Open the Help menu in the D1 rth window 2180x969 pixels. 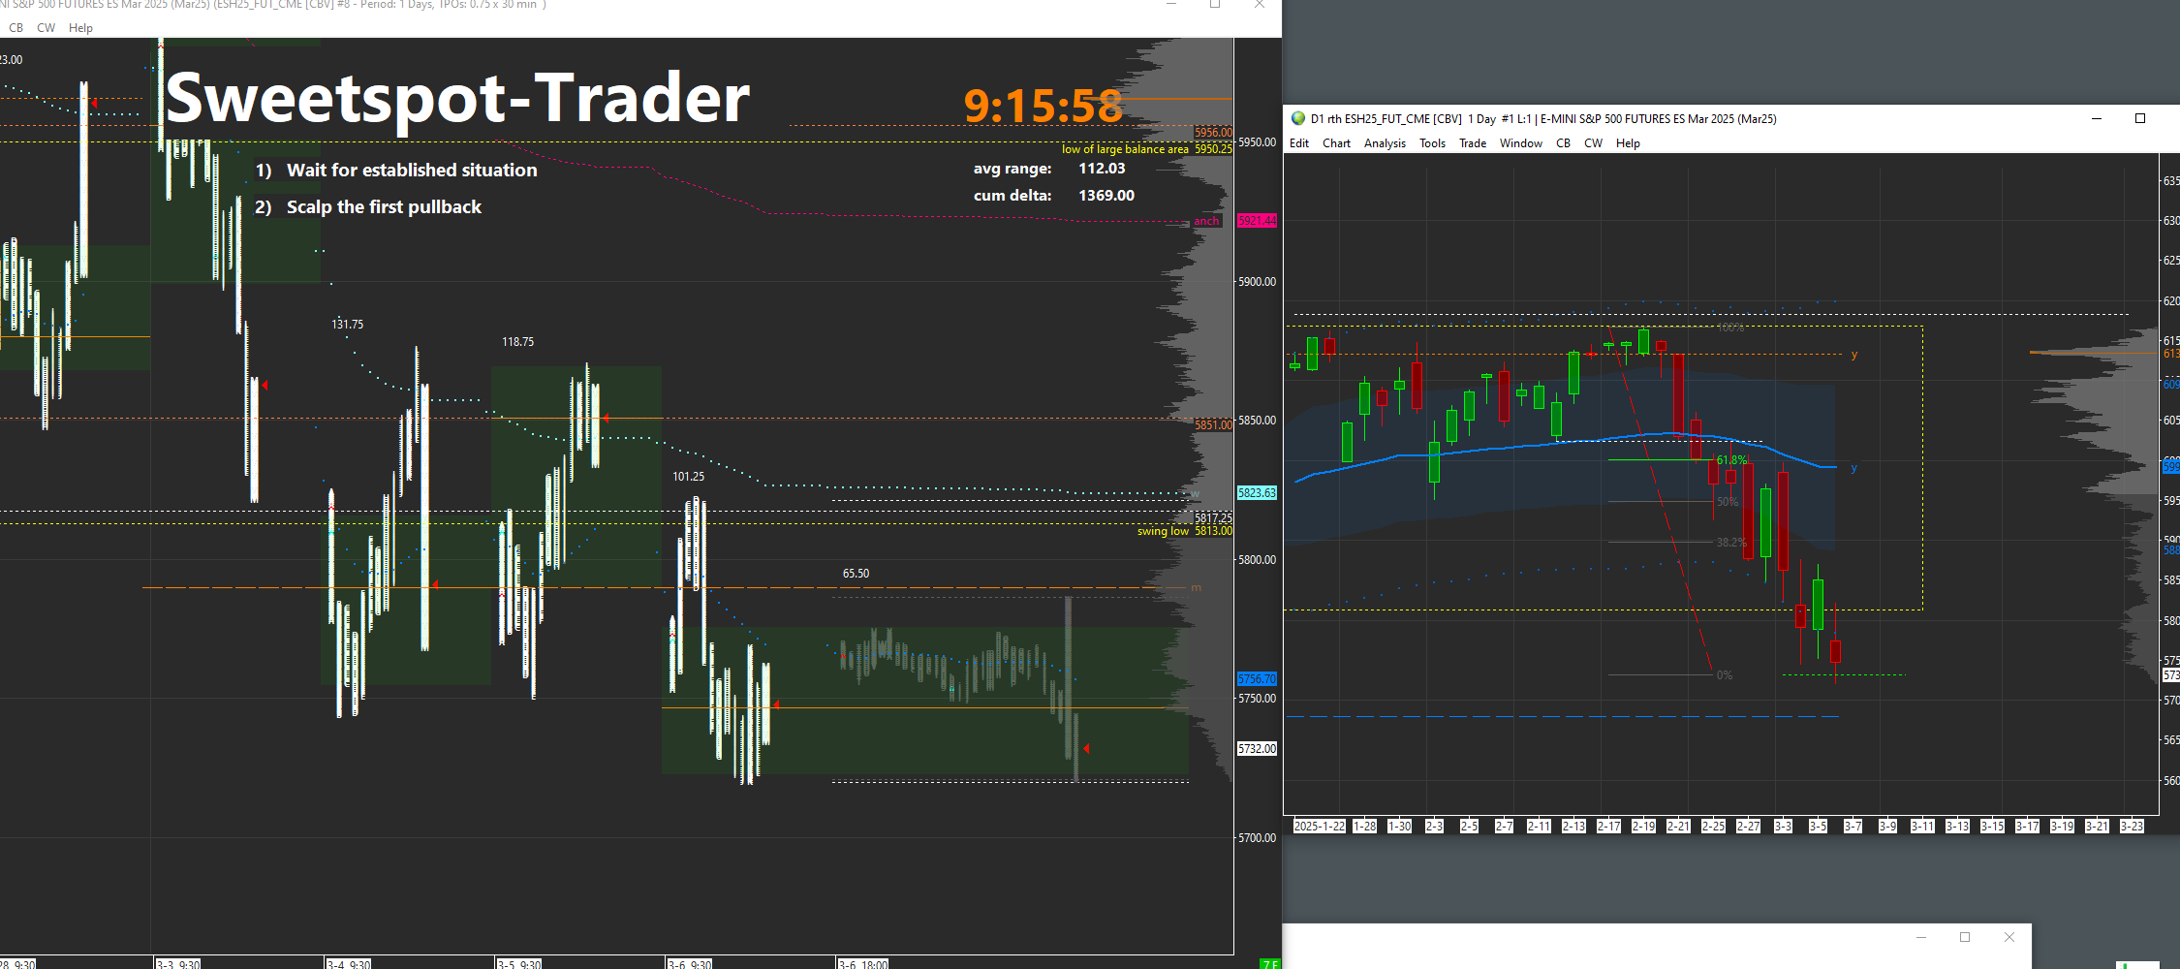pyautogui.click(x=1628, y=143)
